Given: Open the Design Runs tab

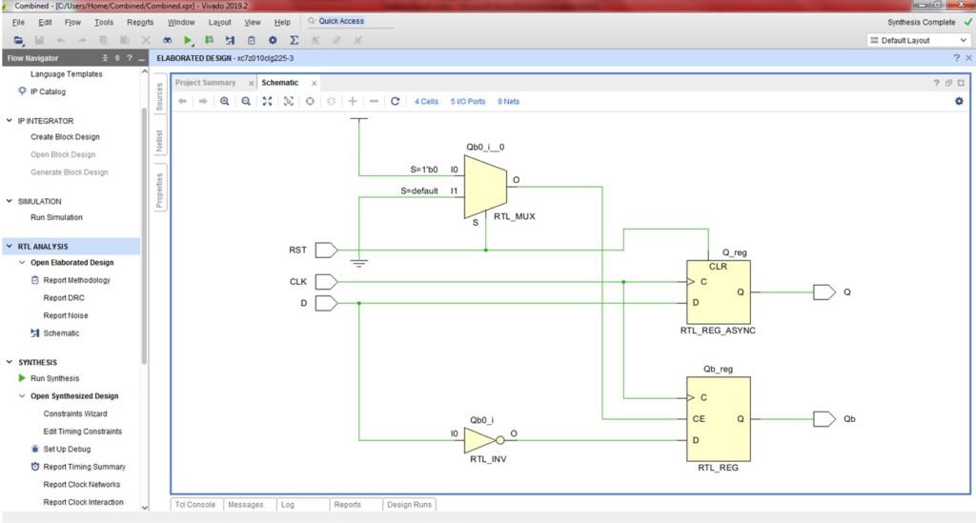Looking at the screenshot, I should pos(409,504).
